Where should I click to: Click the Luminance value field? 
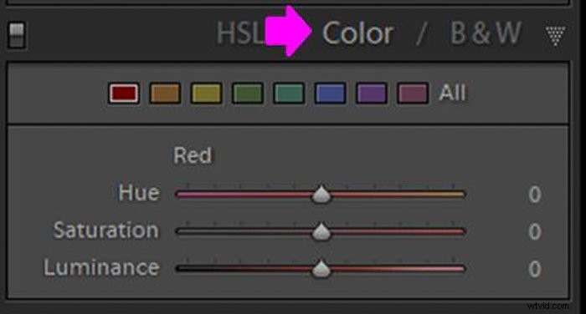click(535, 269)
